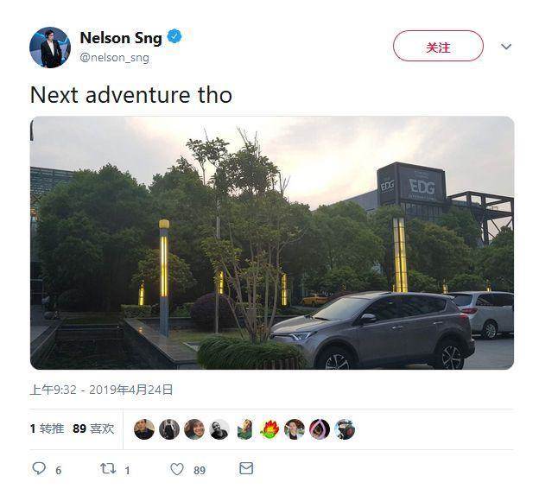Open the pink-ring liker avatar
This screenshot has height=495, width=539.
[x=320, y=429]
